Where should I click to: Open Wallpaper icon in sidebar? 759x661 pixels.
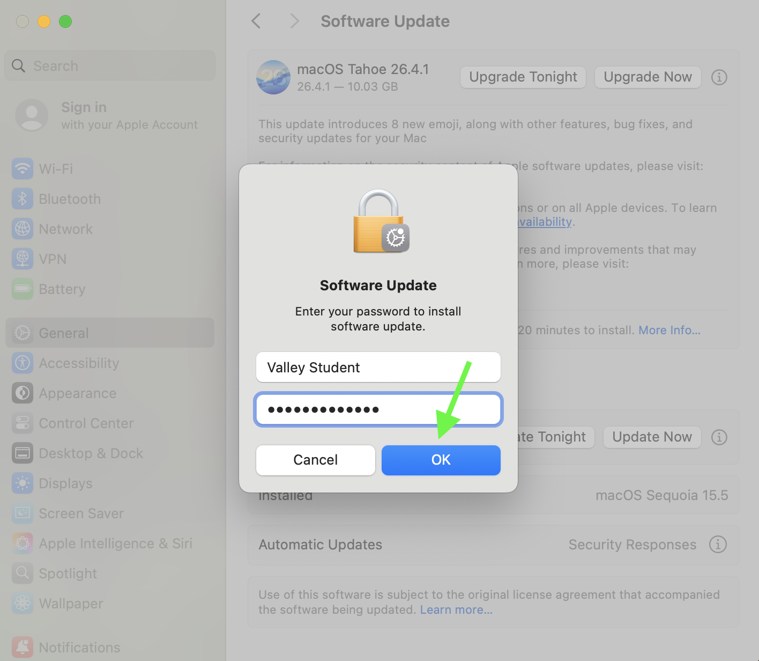(23, 603)
